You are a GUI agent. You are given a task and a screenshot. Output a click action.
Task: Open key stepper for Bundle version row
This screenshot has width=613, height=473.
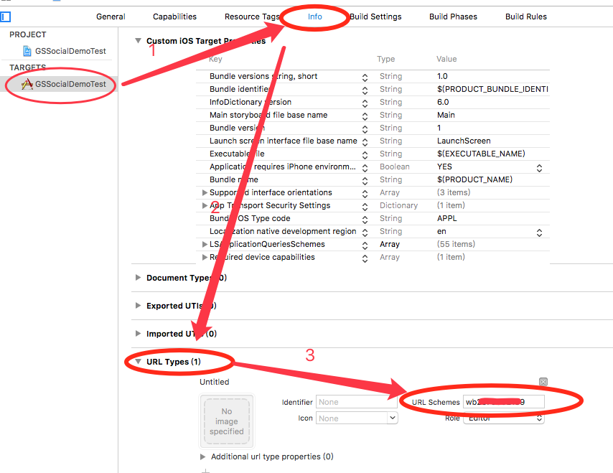point(365,129)
